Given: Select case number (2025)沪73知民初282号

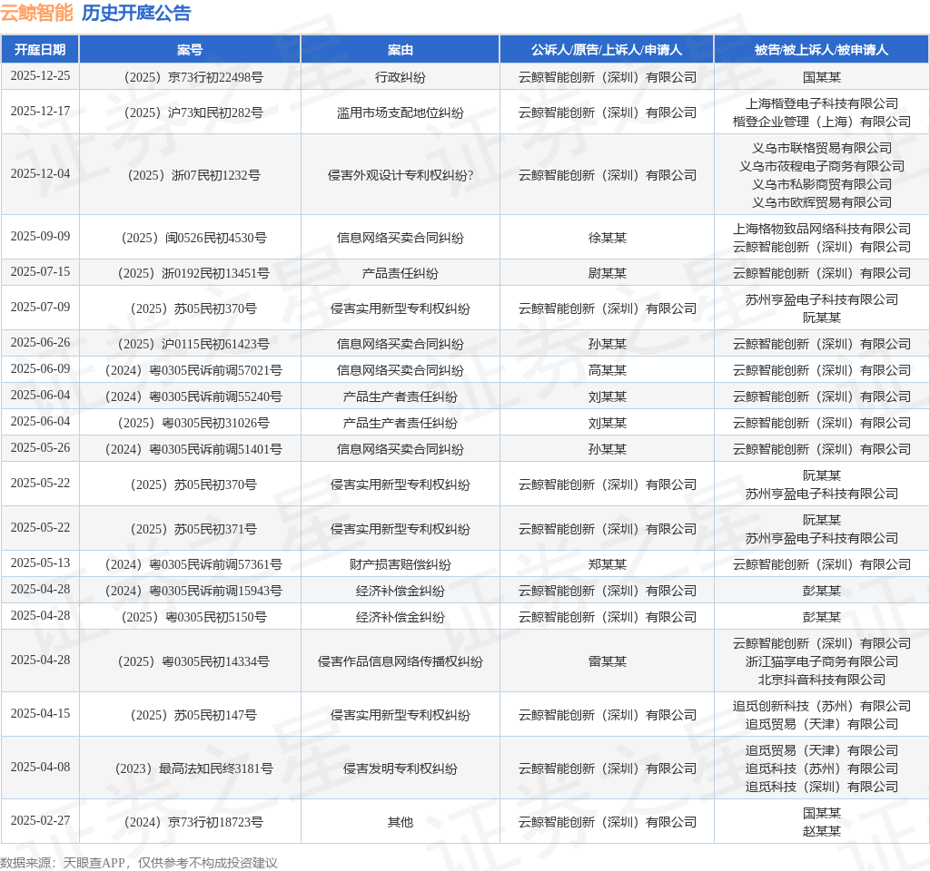Looking at the screenshot, I should coord(190,113).
